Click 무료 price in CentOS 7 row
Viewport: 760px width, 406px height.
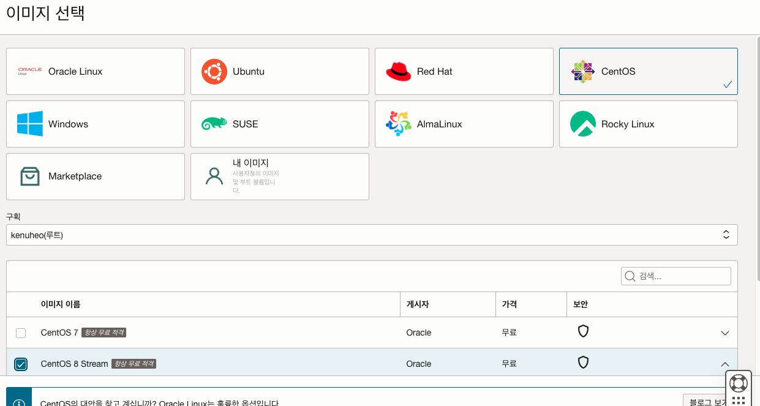coord(510,333)
